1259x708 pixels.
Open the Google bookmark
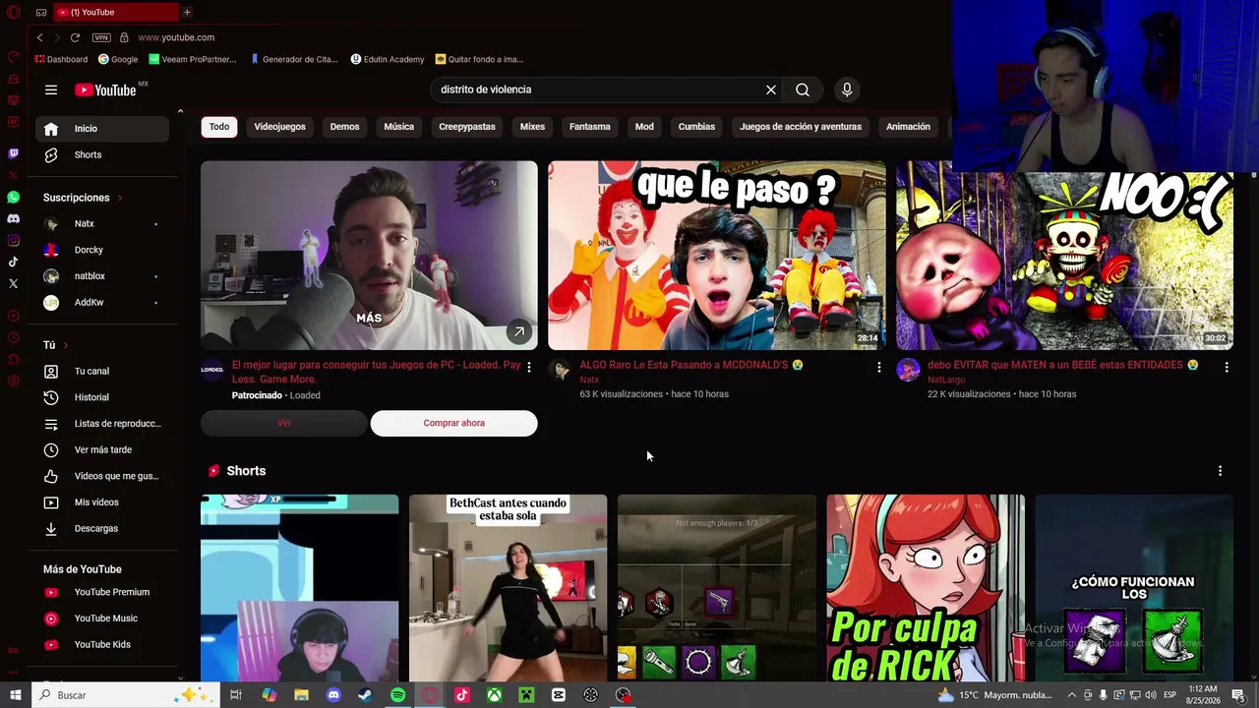pos(118,59)
